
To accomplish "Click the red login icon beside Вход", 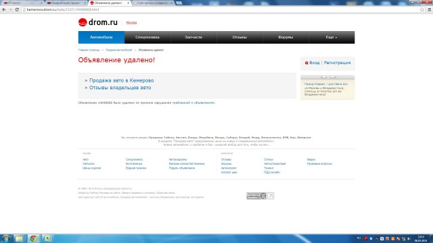I will [306, 63].
